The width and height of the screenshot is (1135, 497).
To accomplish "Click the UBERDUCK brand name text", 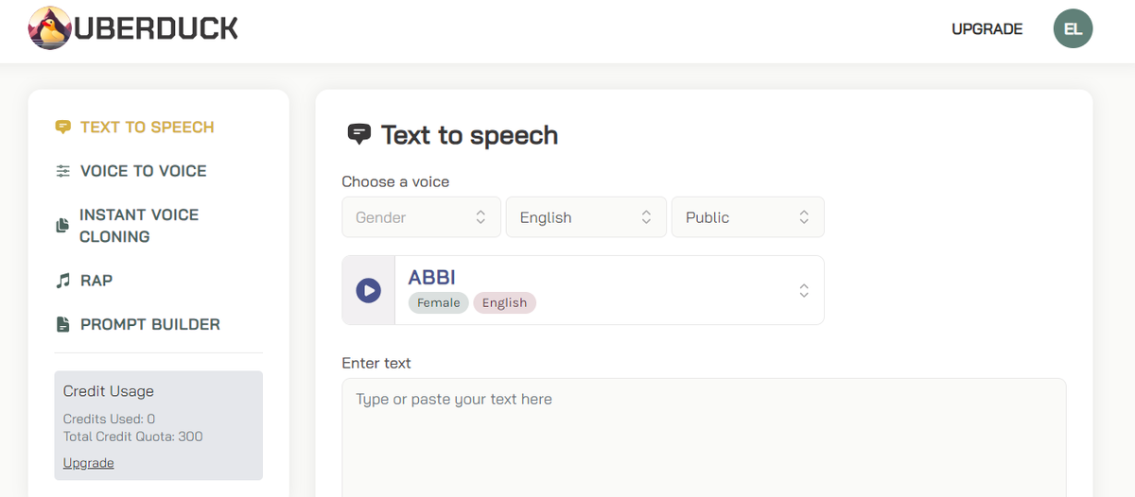I will 155,29.
